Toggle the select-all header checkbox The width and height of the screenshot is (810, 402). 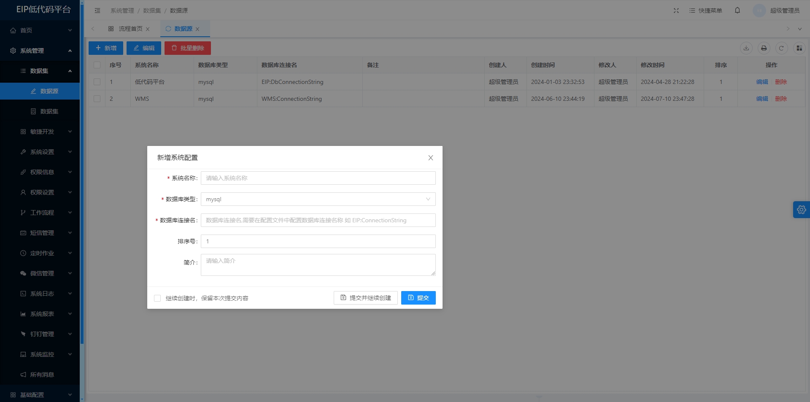pos(97,65)
